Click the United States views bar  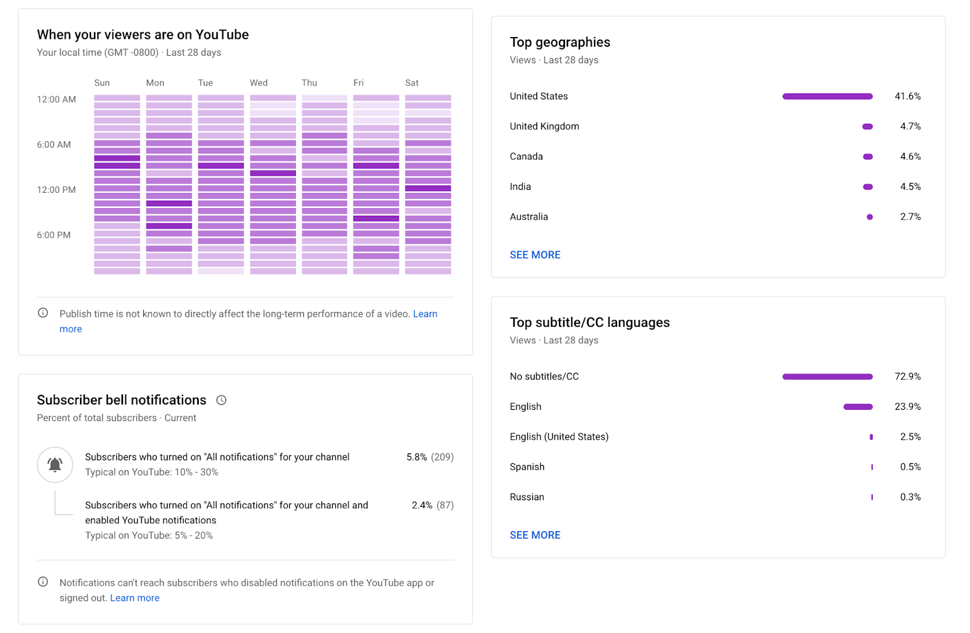tap(827, 96)
